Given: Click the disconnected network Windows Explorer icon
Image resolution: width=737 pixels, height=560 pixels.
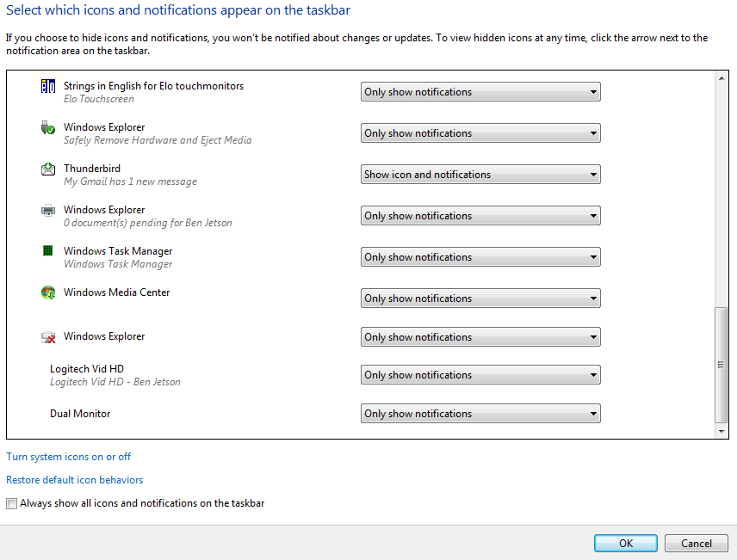Looking at the screenshot, I should coord(48,337).
